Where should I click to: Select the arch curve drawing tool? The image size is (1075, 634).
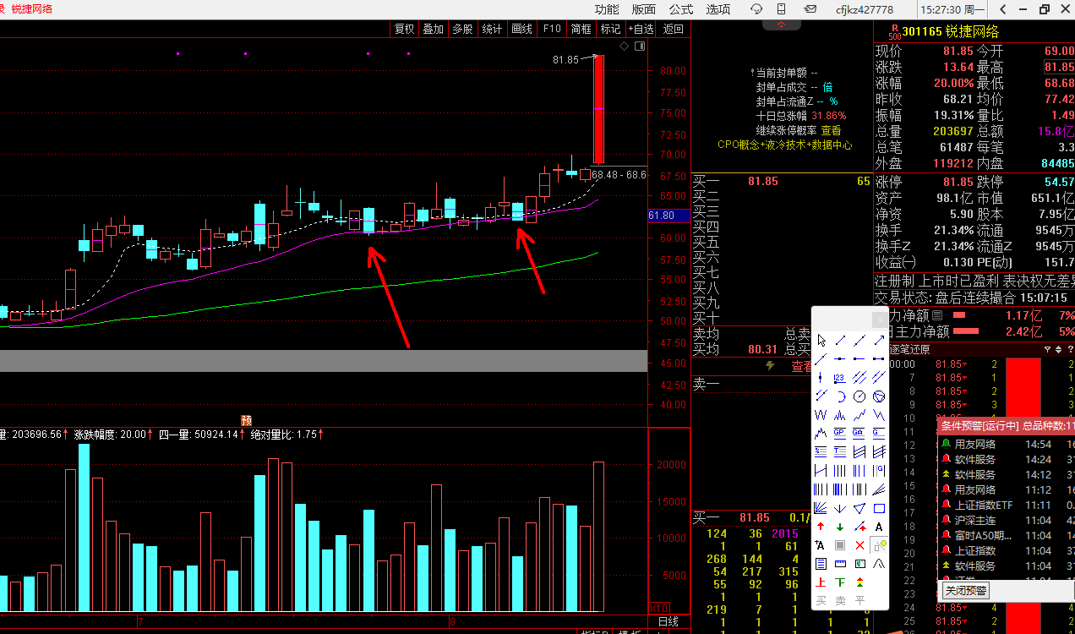click(x=879, y=563)
